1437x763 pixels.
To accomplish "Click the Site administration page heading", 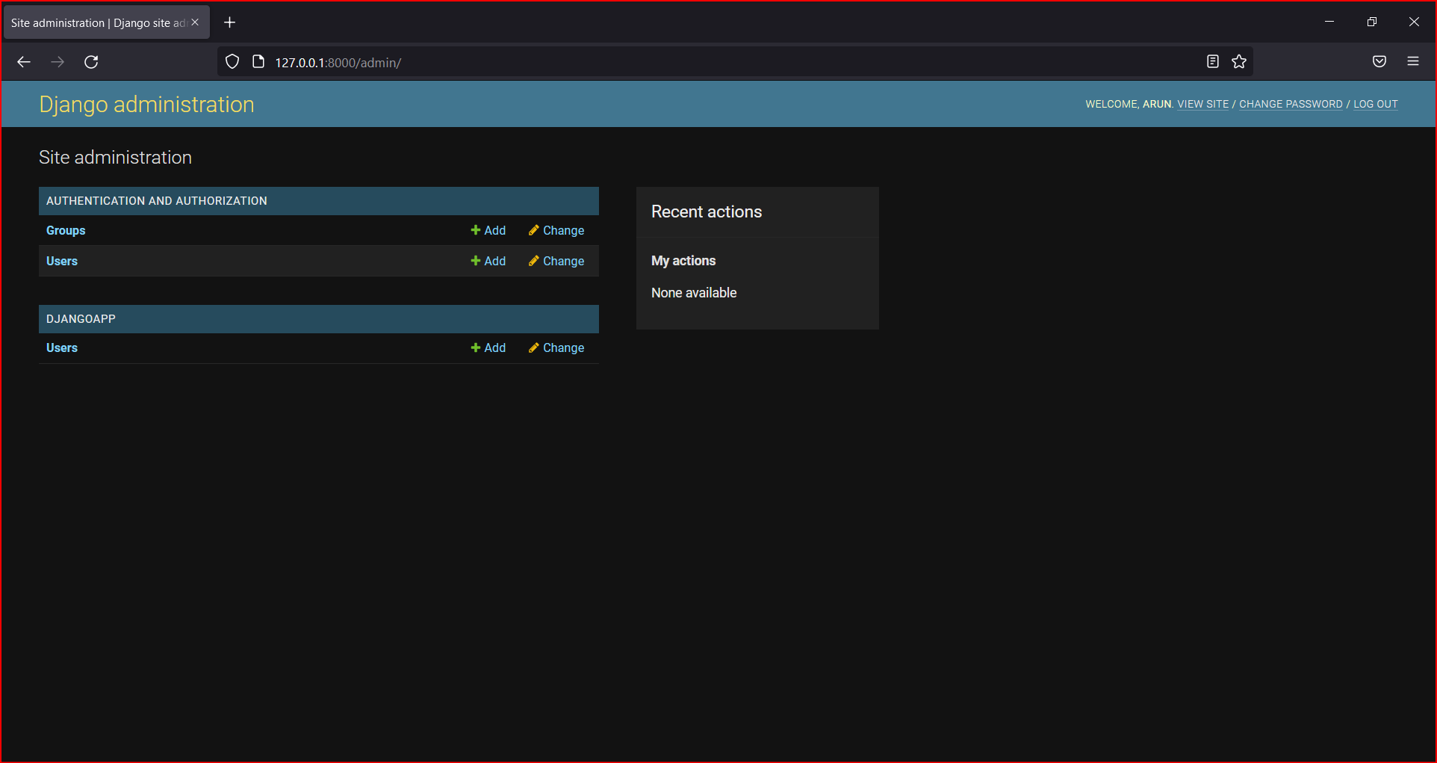I will coord(115,158).
